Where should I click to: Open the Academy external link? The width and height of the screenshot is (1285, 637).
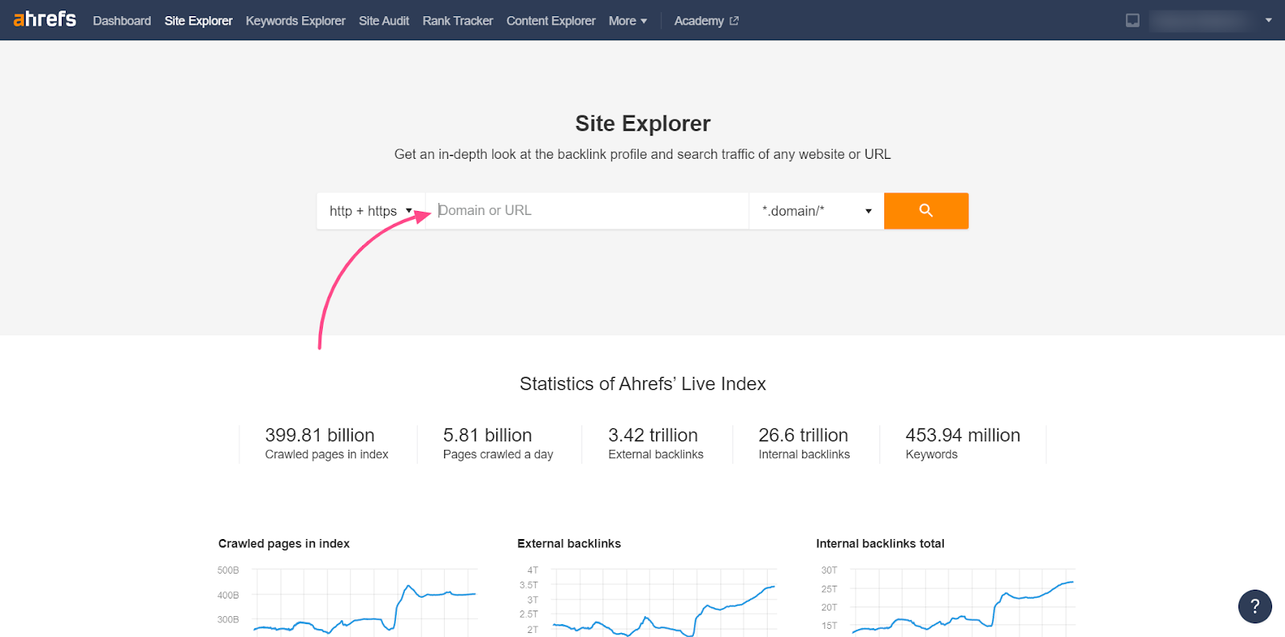[x=706, y=21]
